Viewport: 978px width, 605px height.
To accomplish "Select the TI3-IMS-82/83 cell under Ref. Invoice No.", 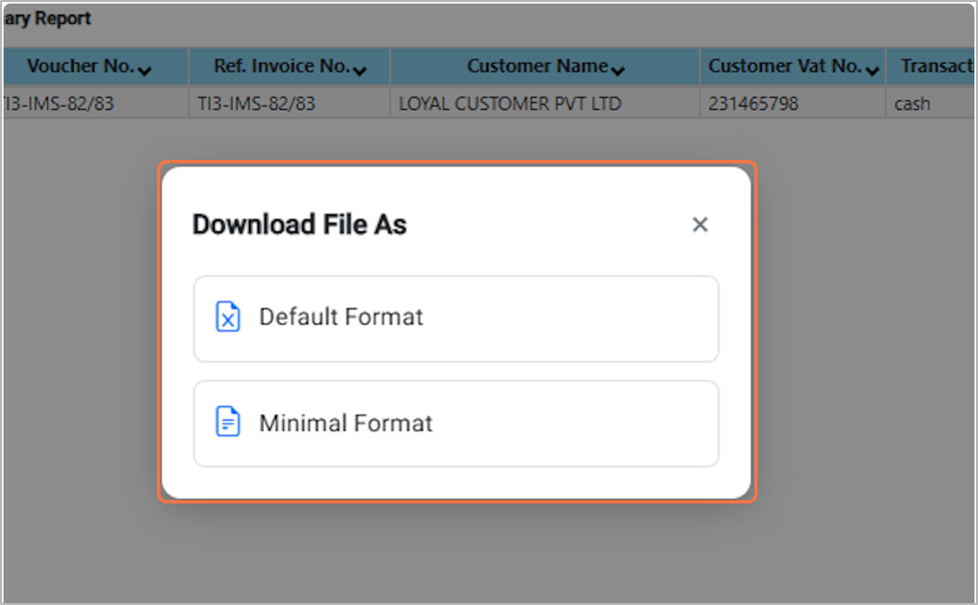I will [257, 103].
